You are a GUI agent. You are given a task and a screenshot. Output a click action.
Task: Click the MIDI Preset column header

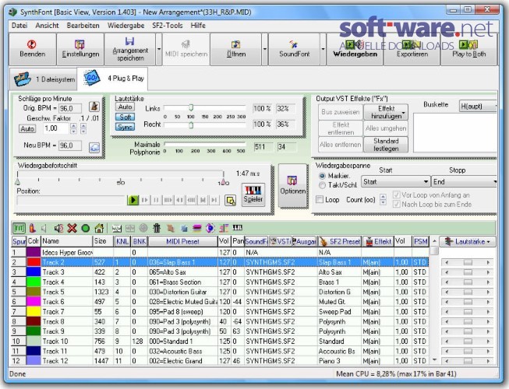click(182, 241)
